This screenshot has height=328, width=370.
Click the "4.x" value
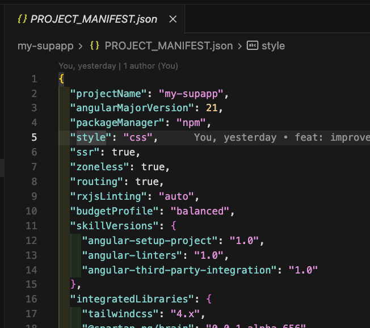pos(185,314)
